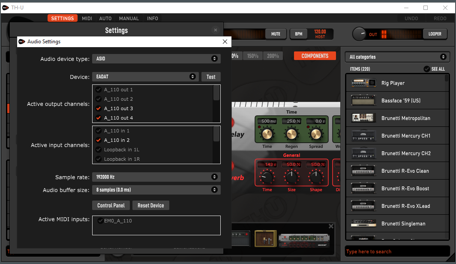Choose the Brunetti Singleman amp icon

coord(363,223)
